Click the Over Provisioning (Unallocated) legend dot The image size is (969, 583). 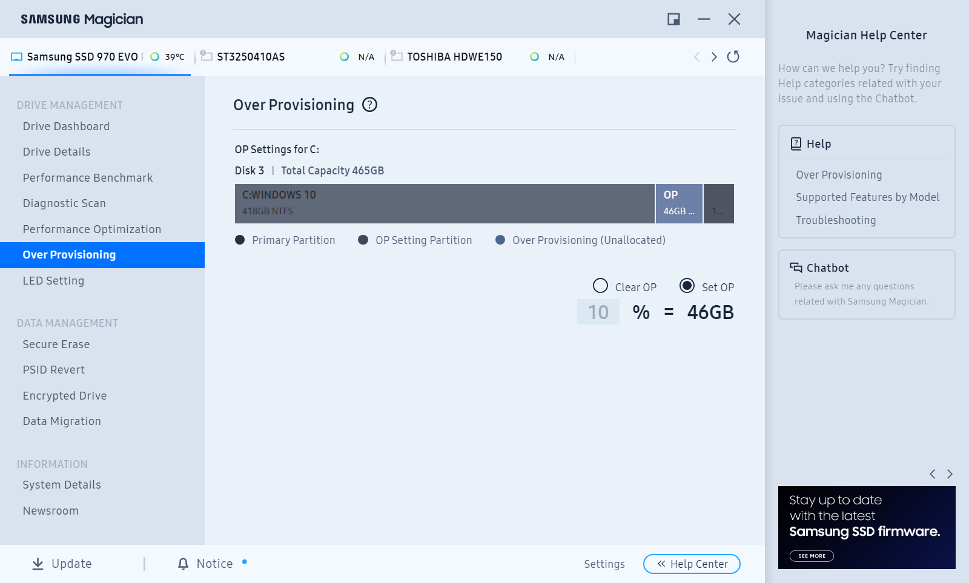pyautogui.click(x=500, y=240)
